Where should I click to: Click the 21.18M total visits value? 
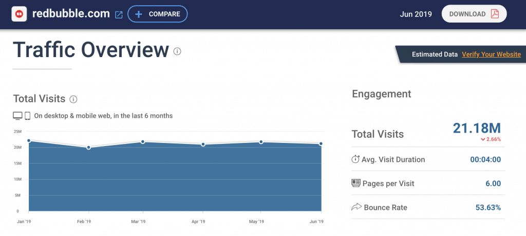(x=477, y=128)
